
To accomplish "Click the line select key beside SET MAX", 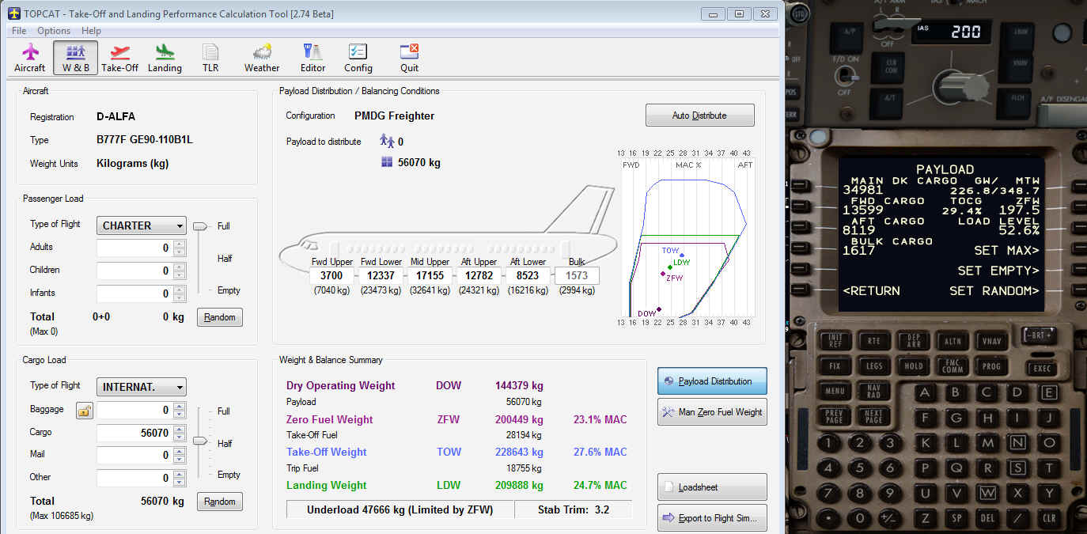I will pos(1080,248).
